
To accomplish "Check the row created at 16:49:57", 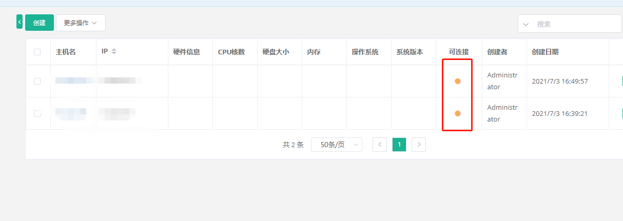I will 37,81.
